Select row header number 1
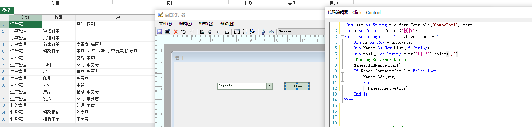532x127 pixels. [4, 24]
